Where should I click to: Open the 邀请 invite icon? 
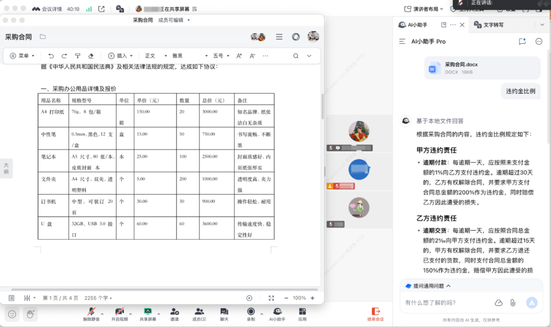(x=174, y=314)
